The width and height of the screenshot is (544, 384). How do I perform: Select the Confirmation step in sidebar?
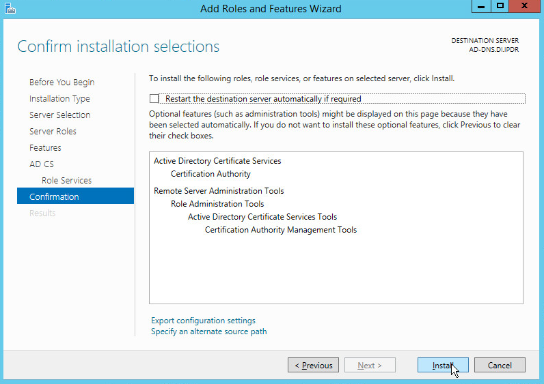click(54, 197)
